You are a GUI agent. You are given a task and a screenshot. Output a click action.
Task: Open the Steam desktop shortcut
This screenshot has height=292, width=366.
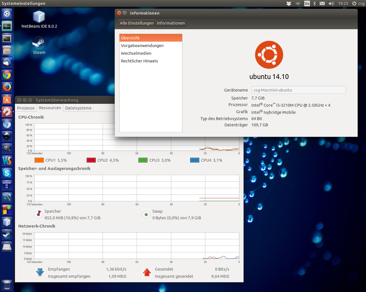pos(39,45)
